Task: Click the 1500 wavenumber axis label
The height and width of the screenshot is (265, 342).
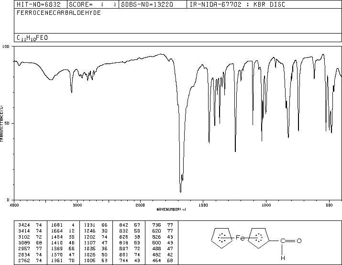Action: pyautogui.click(x=203, y=205)
